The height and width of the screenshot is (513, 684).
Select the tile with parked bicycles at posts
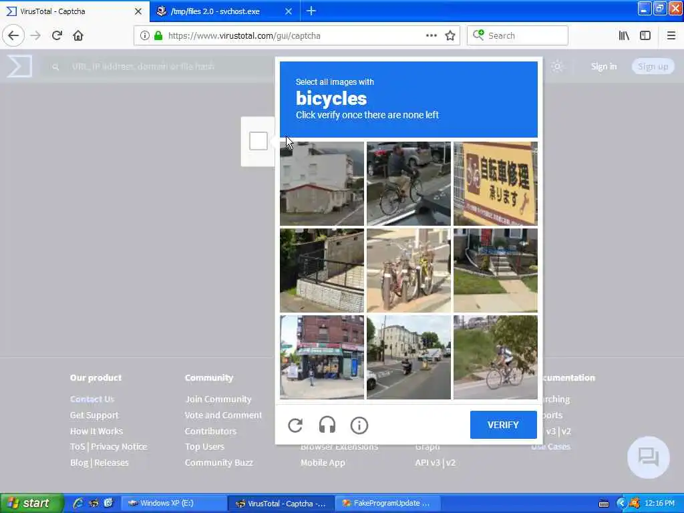pyautogui.click(x=409, y=271)
